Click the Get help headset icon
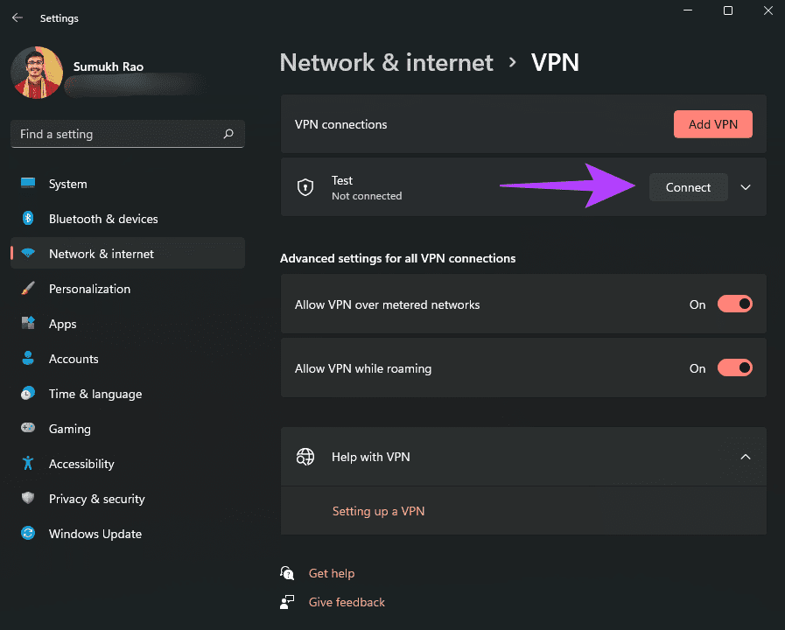785x630 pixels. click(287, 573)
